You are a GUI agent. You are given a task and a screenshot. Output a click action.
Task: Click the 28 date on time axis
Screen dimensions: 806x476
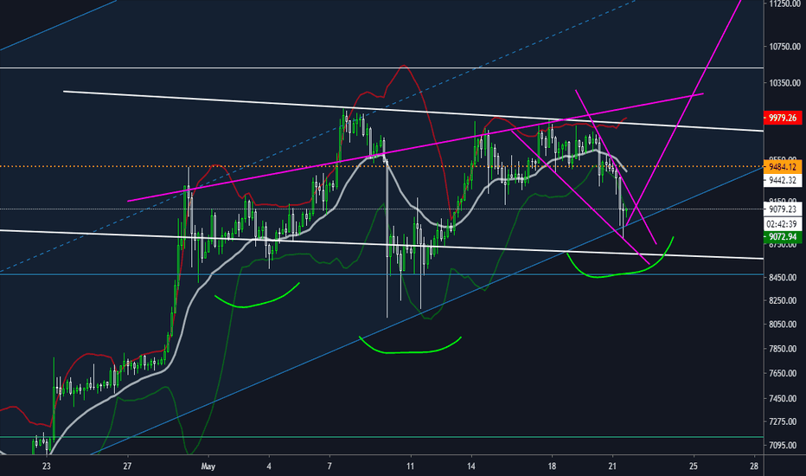point(754,466)
